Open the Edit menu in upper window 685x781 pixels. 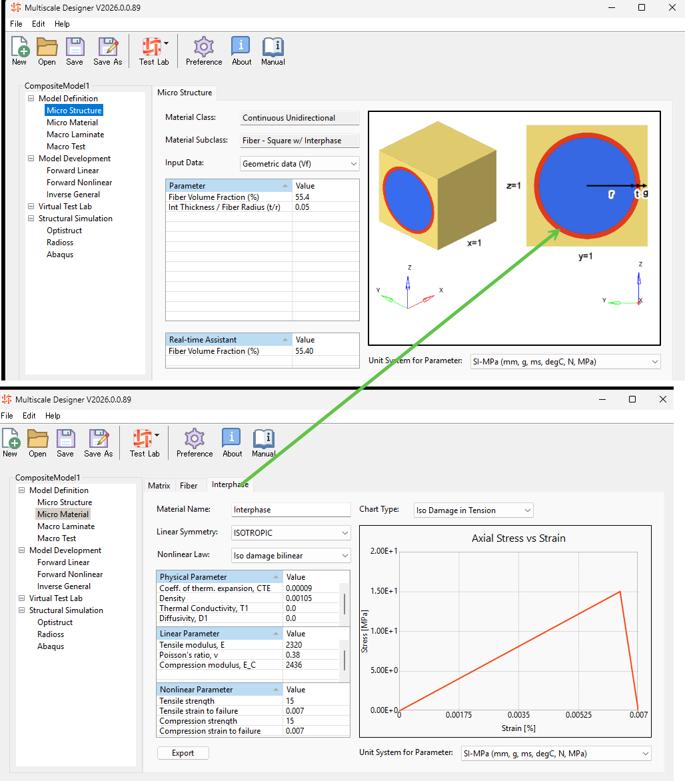pyautogui.click(x=39, y=24)
